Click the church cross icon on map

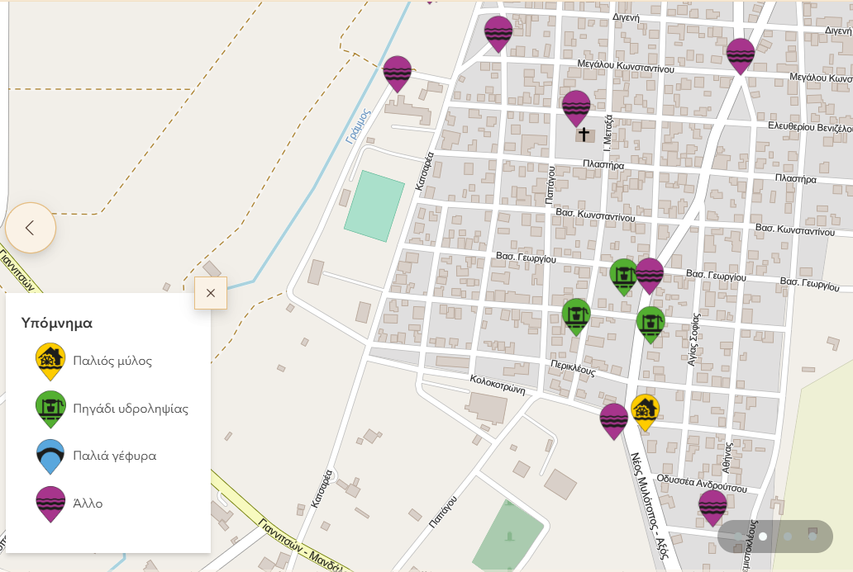click(584, 135)
